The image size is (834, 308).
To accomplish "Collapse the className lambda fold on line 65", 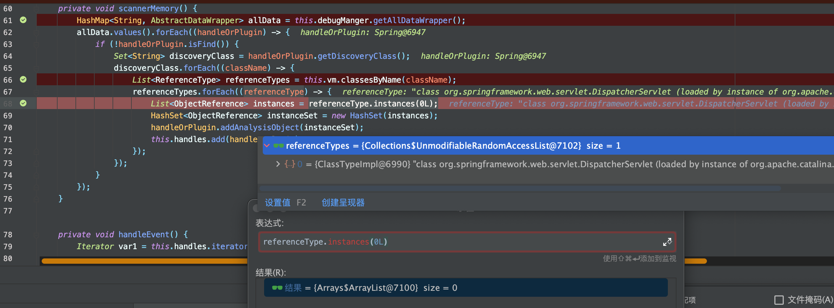I will click(36, 68).
